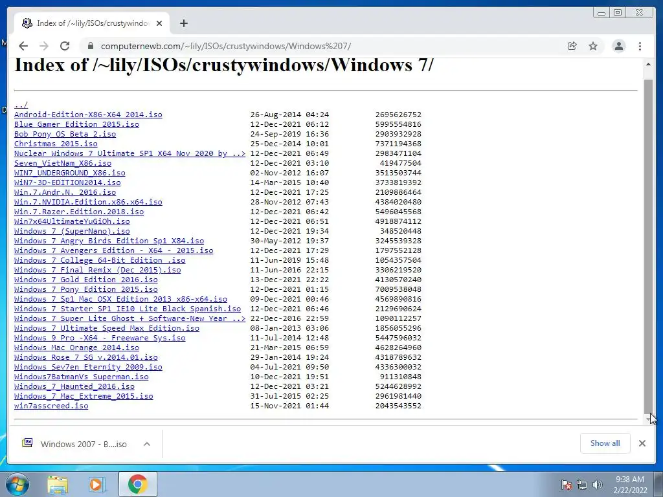Open Action Center flag in tray

tap(566, 485)
